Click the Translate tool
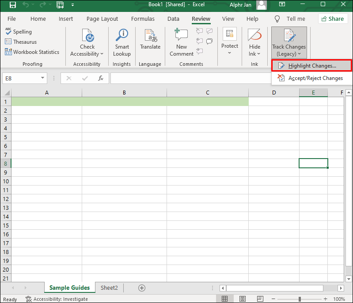 click(150, 39)
